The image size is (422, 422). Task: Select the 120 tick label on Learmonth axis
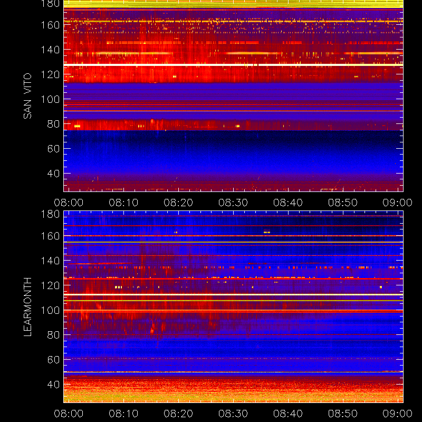point(50,285)
